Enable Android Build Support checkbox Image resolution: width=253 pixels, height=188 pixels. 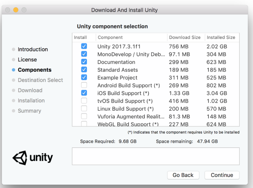click(84, 85)
